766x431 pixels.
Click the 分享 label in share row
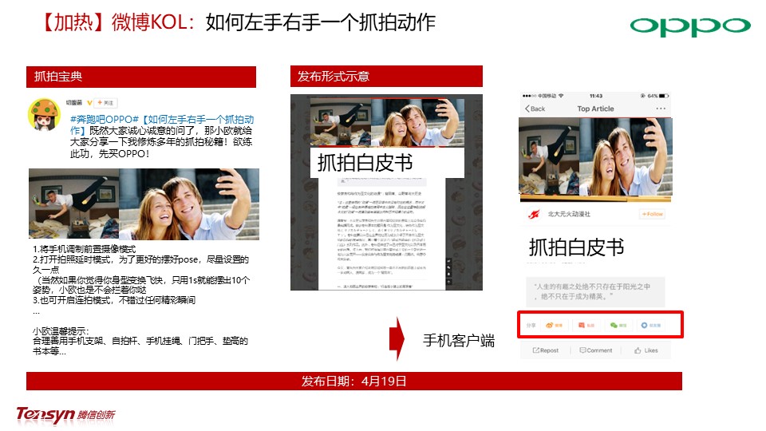(531, 326)
